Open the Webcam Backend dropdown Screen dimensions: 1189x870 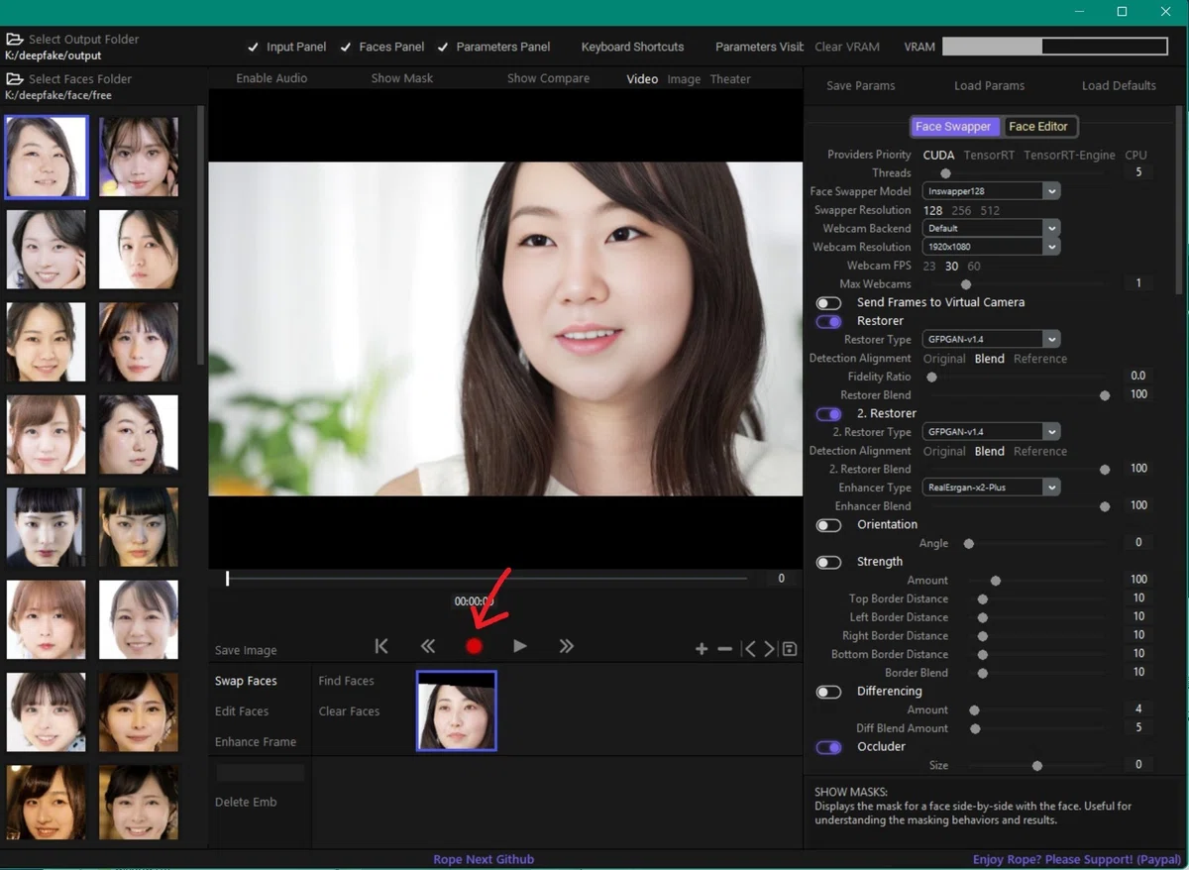pyautogui.click(x=991, y=228)
